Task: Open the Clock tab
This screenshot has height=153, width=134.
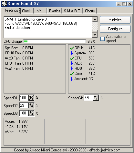Action: [x=26, y=11]
